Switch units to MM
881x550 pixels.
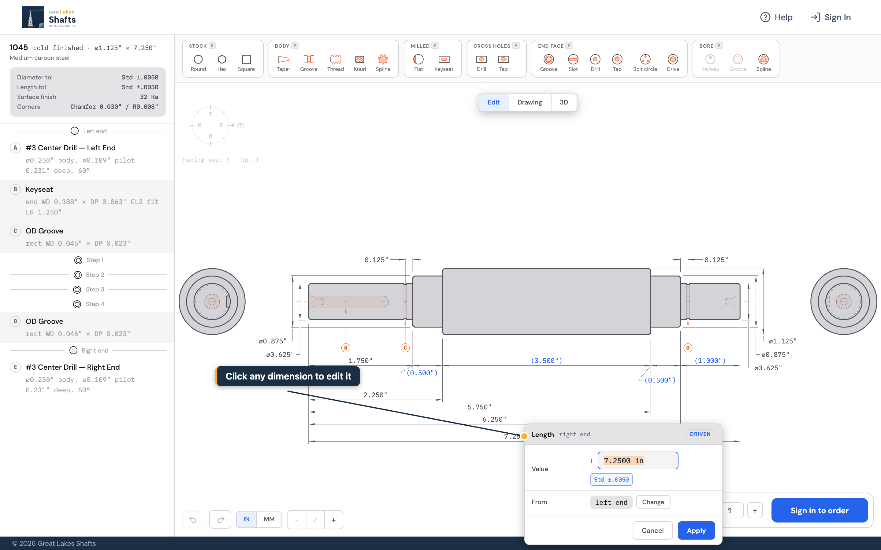tap(269, 519)
